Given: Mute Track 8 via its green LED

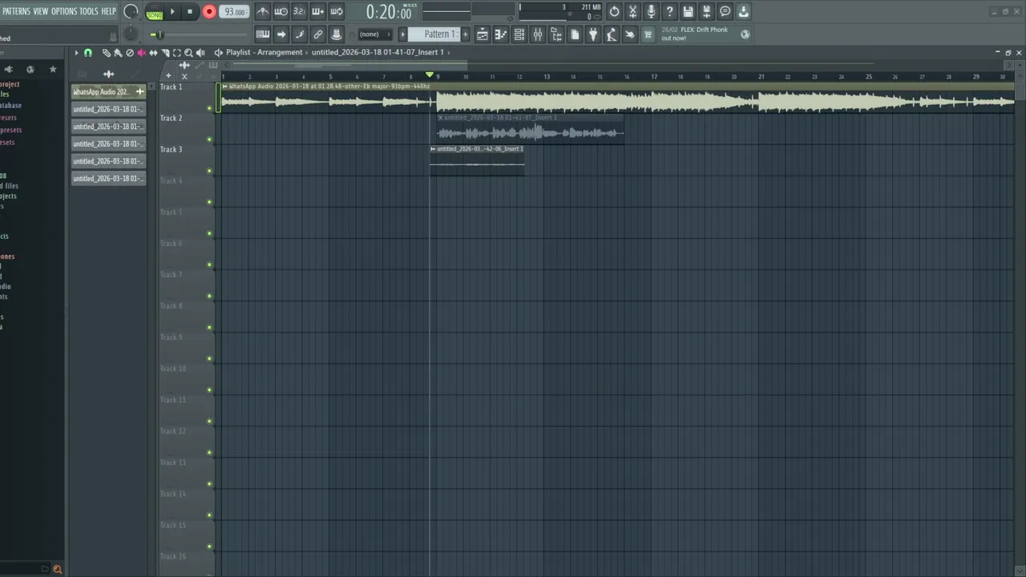Looking at the screenshot, I should pyautogui.click(x=210, y=328).
